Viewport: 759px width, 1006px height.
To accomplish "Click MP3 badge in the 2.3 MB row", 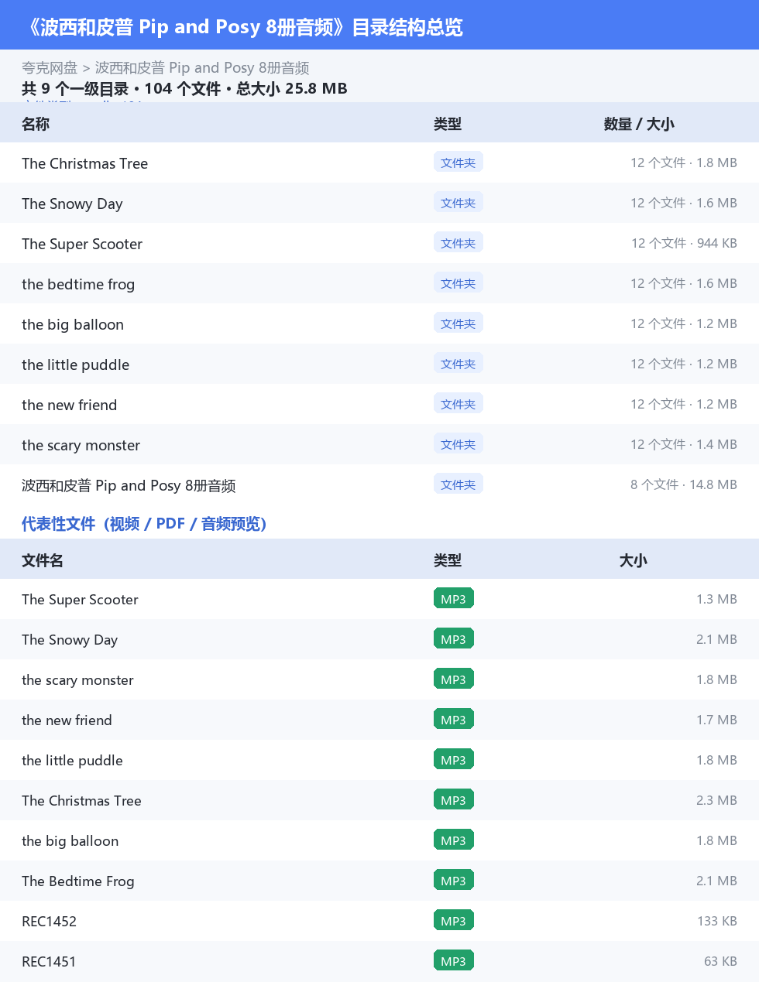I will tap(454, 799).
